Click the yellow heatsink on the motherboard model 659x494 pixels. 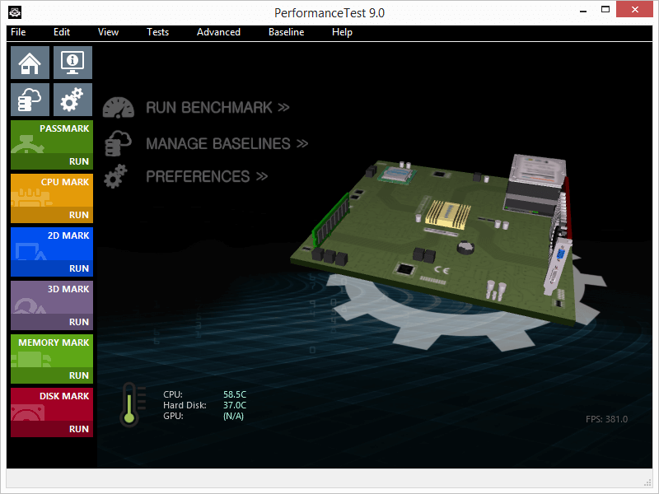coord(447,215)
